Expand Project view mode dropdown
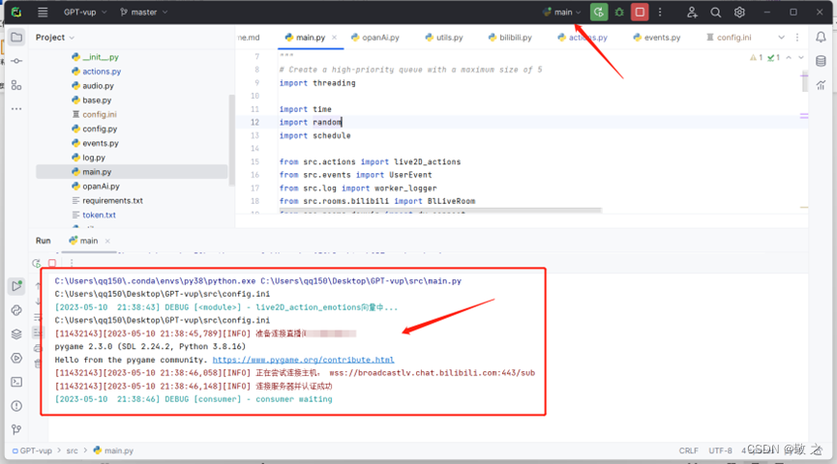Image resolution: width=837 pixels, height=464 pixels. point(55,38)
